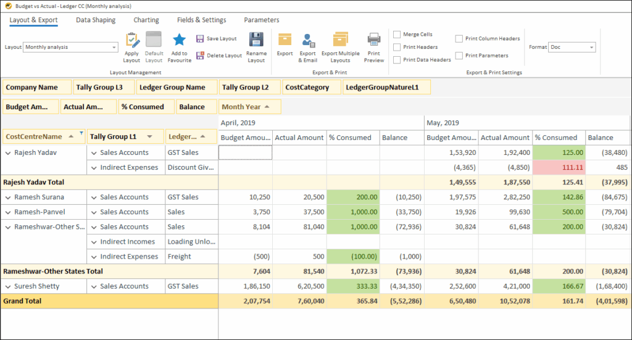
Task: Click the Print Preview icon
Action: 374,41
